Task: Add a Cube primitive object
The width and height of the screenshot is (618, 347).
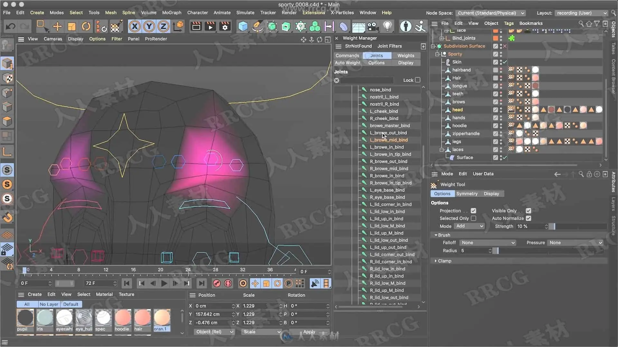Action: [x=243, y=26]
